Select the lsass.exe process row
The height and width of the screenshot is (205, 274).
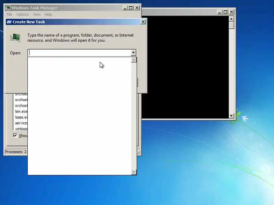(x=21, y=117)
